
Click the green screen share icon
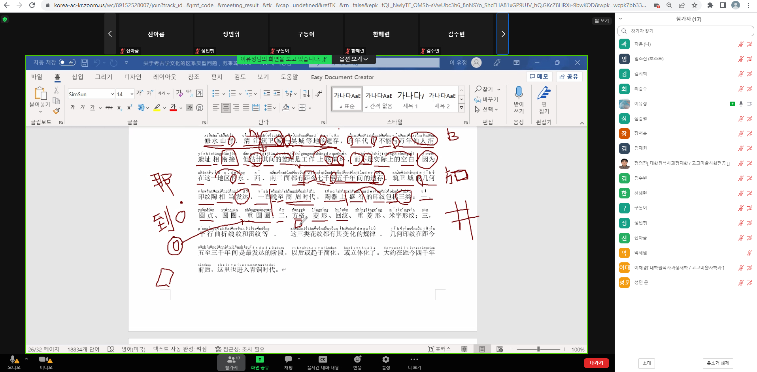point(260,359)
